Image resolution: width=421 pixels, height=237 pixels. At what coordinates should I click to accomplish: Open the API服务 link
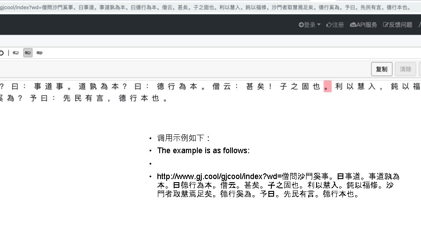363,25
